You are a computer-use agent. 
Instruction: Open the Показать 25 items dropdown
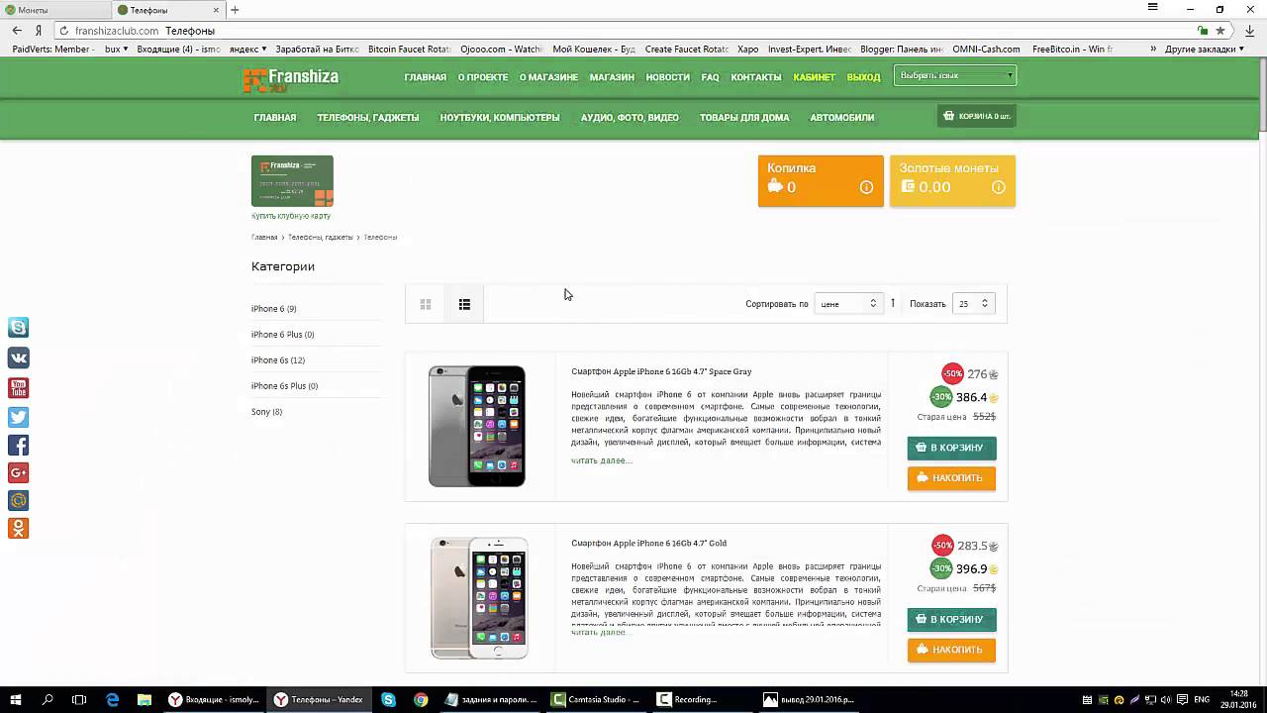tap(973, 304)
